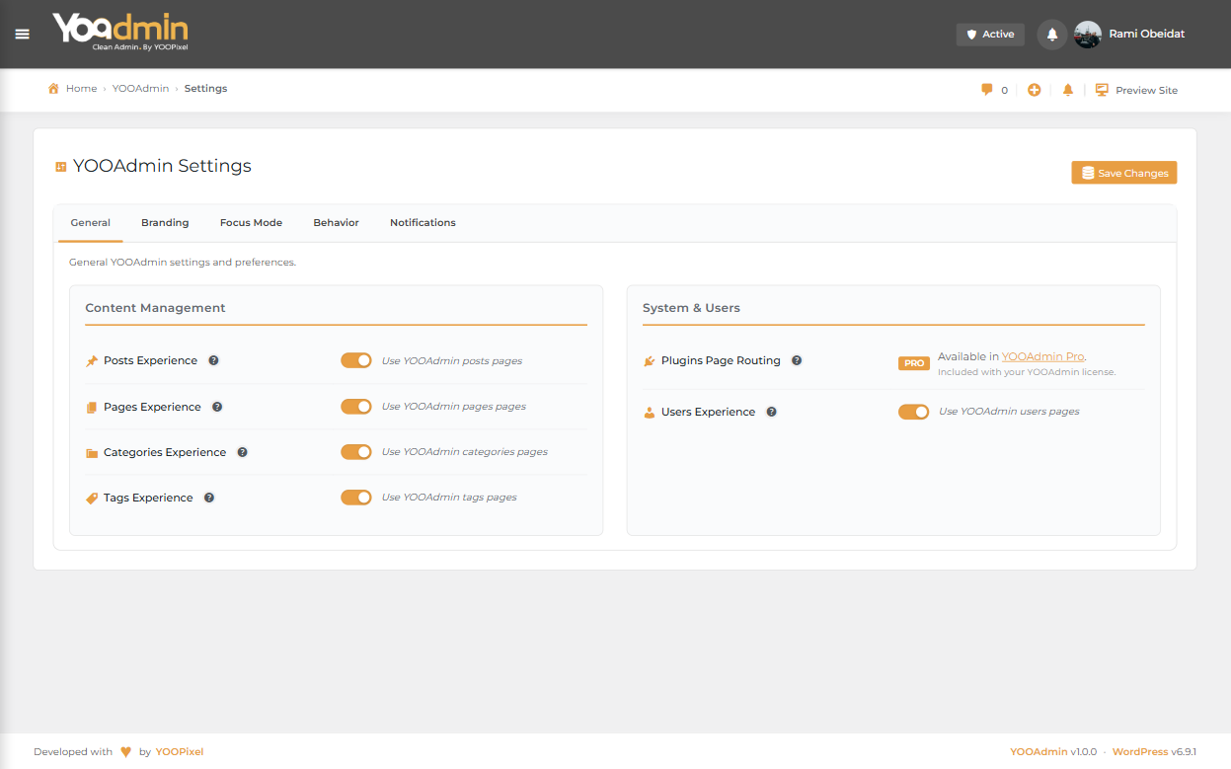The width and height of the screenshot is (1231, 769).
Task: Open header notifications bell
Action: [1052, 35]
